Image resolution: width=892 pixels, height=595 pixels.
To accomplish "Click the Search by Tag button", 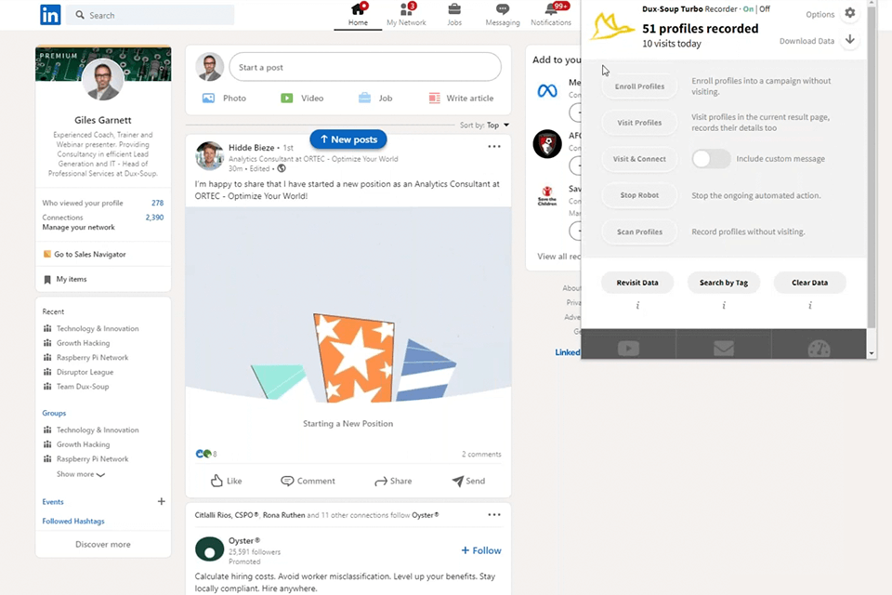I will click(724, 283).
